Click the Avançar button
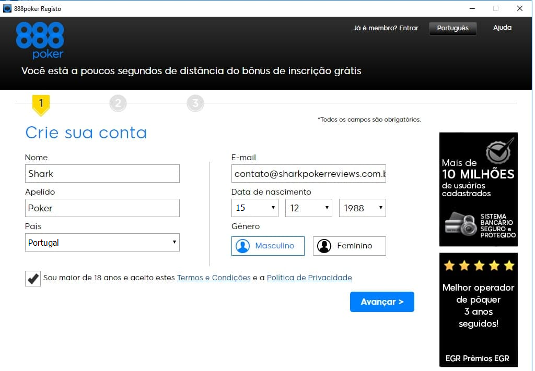 click(382, 302)
